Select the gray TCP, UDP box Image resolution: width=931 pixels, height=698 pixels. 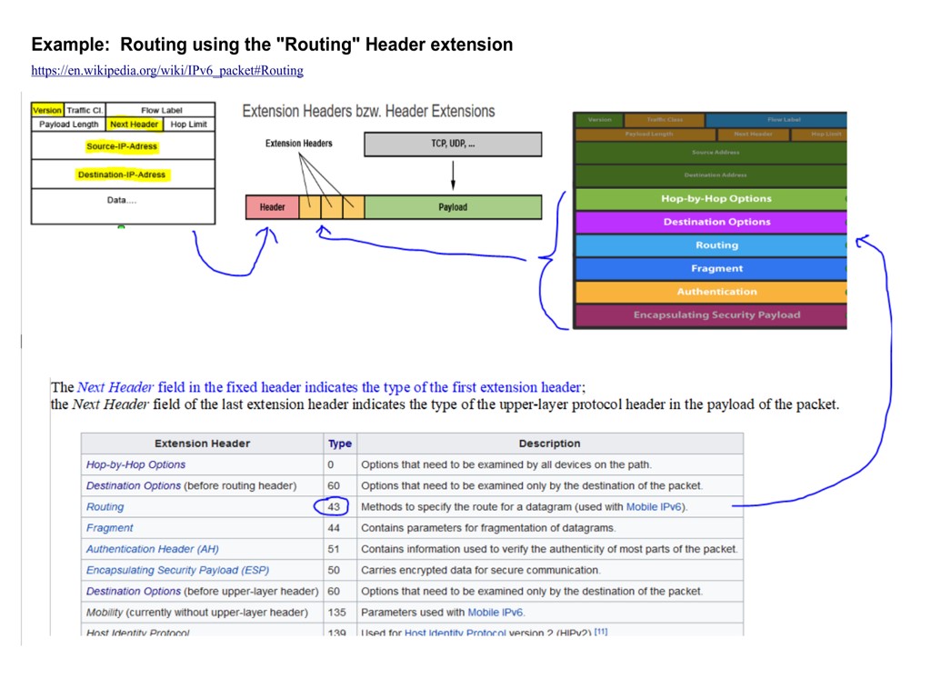[452, 144]
